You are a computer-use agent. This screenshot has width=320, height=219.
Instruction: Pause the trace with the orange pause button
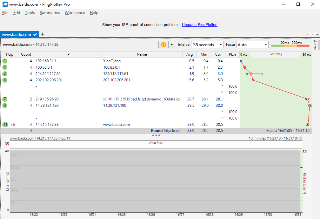163,44
